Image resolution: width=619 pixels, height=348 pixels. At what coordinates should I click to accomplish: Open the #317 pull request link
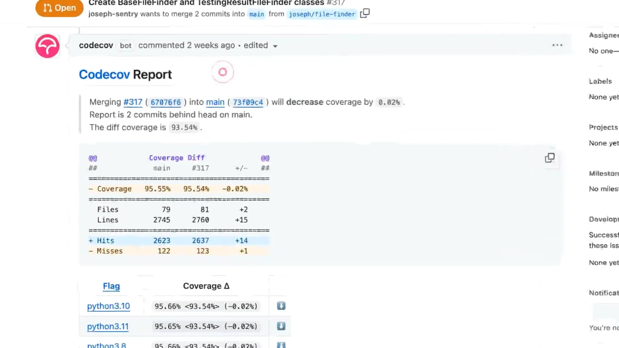tap(133, 102)
